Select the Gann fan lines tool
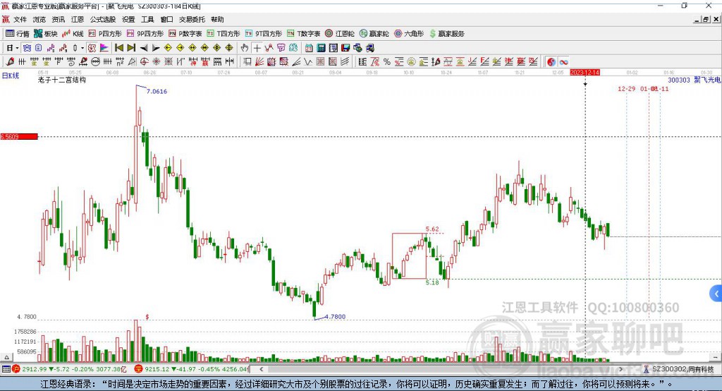Viewport: 722px width, 391px height. pyautogui.click(x=259, y=62)
